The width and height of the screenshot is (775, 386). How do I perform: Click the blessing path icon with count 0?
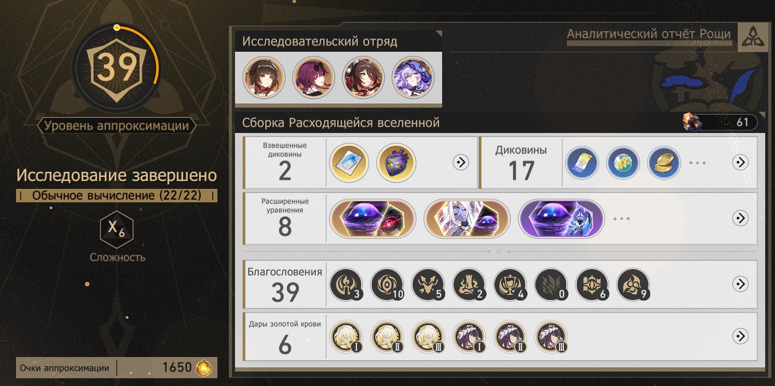551,284
